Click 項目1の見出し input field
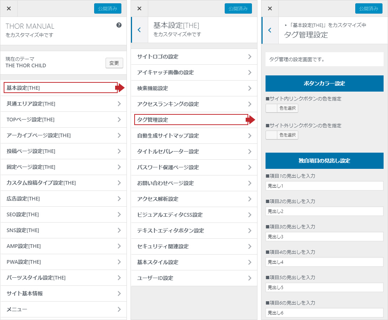Screen dimensions: 388x320 324,186
